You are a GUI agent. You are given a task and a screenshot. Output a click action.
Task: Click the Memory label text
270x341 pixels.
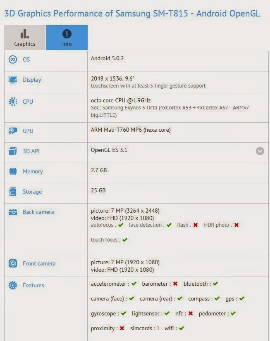tap(33, 171)
